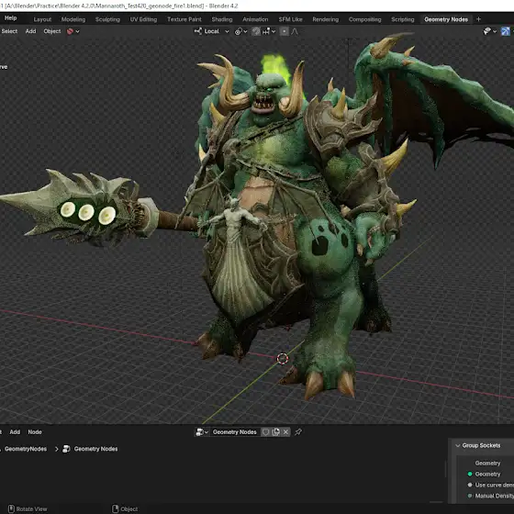This screenshot has width=514, height=514.
Task: Toggle the pin node tree icon
Action: point(298,432)
